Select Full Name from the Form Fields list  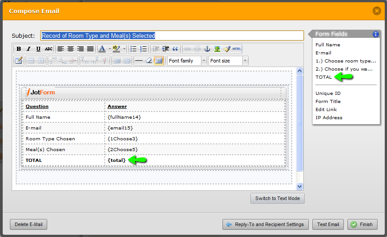coord(328,45)
